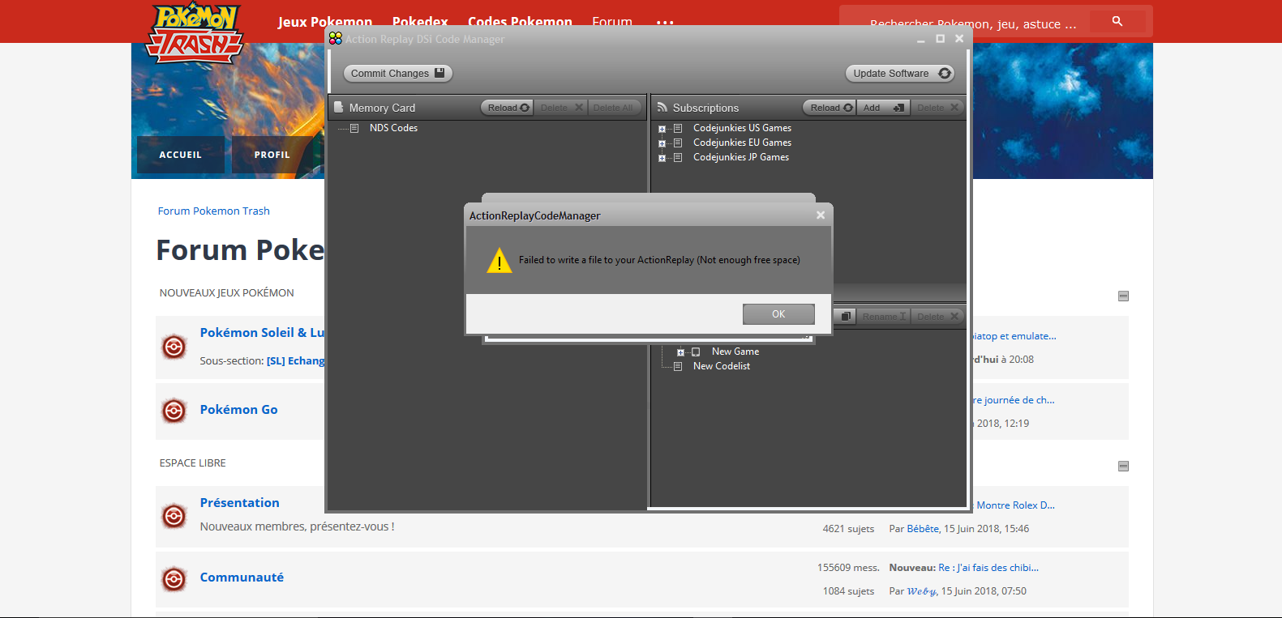Open the Forum menu item
This screenshot has height=618, width=1282.
(x=612, y=22)
